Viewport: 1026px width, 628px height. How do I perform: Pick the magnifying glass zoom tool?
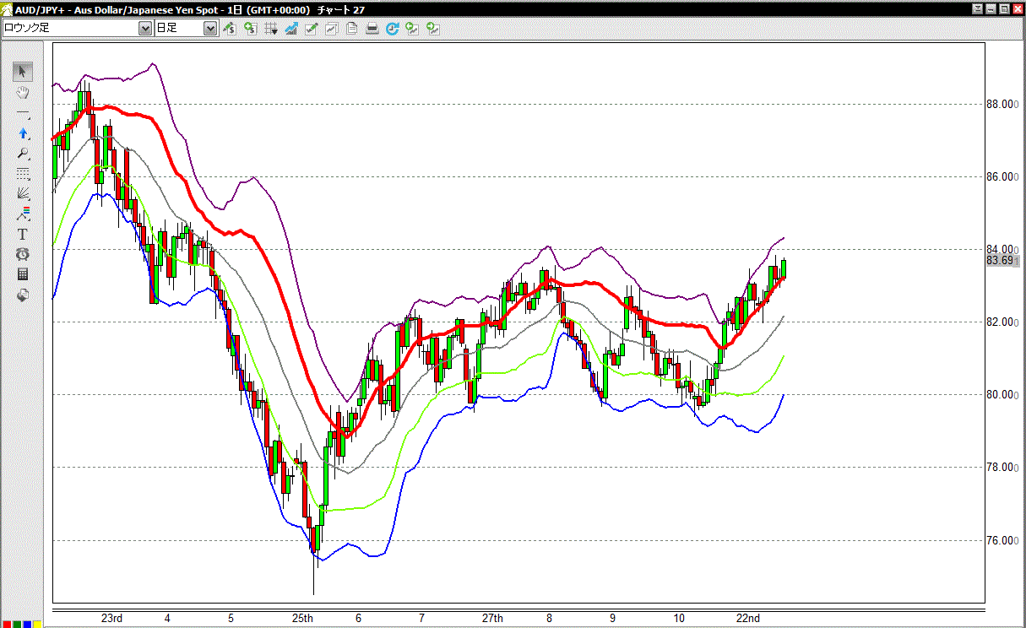point(23,153)
